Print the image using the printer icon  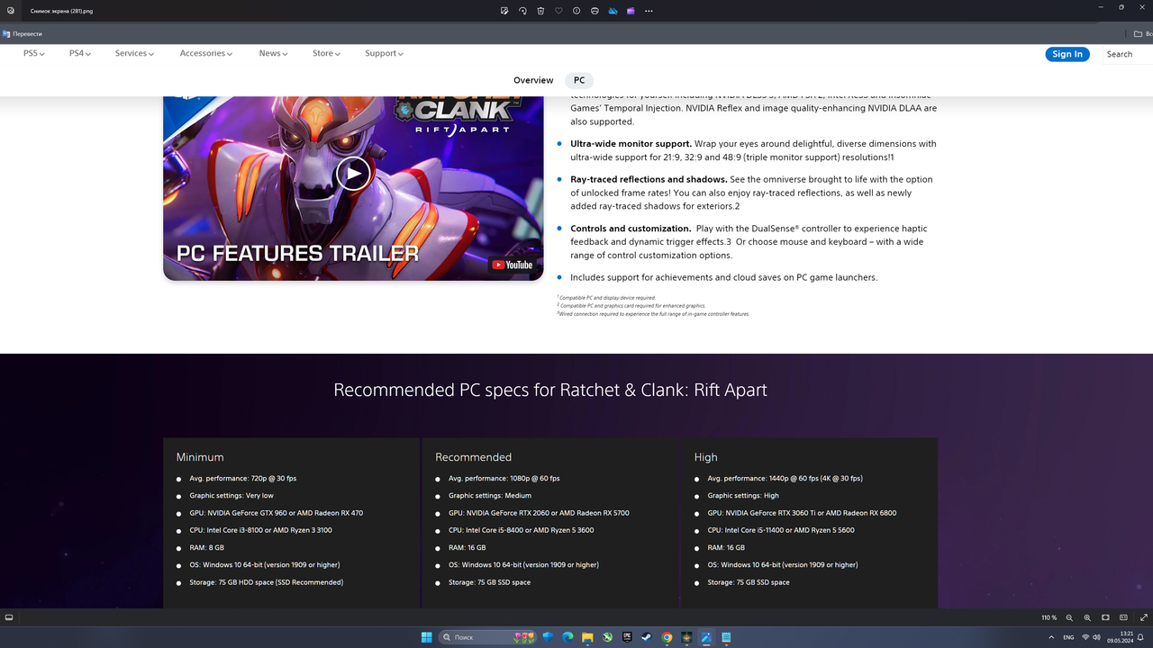[x=595, y=11]
